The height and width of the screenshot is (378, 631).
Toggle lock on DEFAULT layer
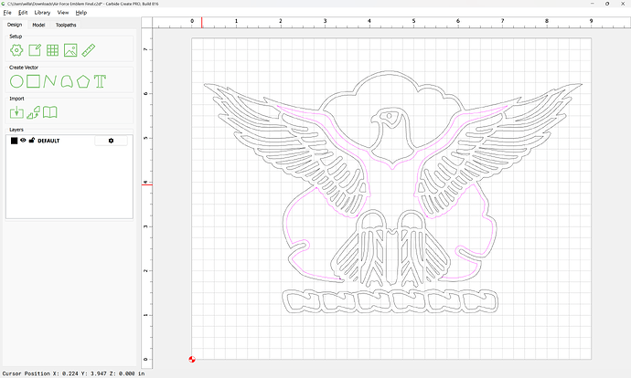(32, 141)
